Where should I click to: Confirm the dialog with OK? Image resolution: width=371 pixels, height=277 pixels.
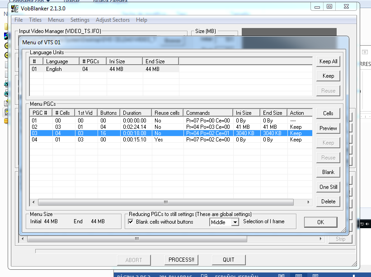pyautogui.click(x=320, y=222)
